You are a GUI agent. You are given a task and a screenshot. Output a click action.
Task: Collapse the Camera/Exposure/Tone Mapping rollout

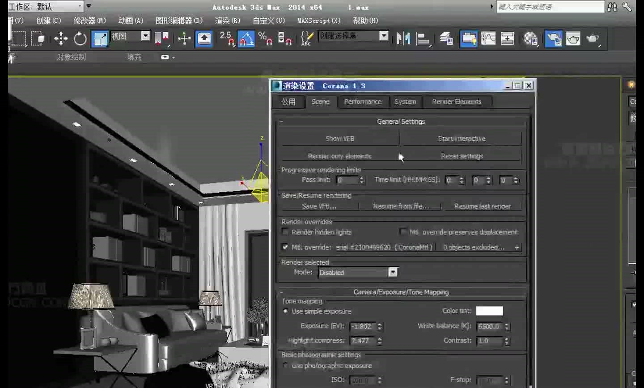tap(281, 292)
